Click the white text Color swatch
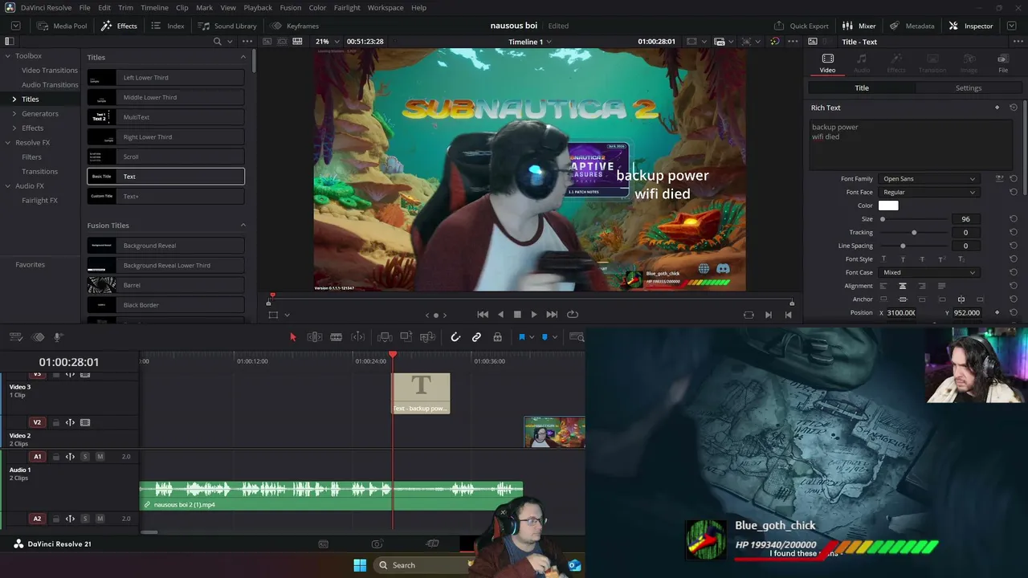Screen dimensions: 1028x578 pyautogui.click(x=888, y=206)
